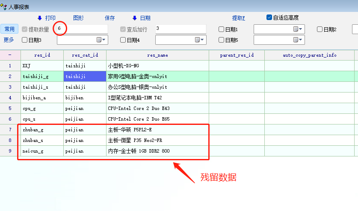Image resolution: width=358 pixels, height=211 pixels.
Task: Open calendar icon for 日期1 field
Action: click(x=296, y=29)
